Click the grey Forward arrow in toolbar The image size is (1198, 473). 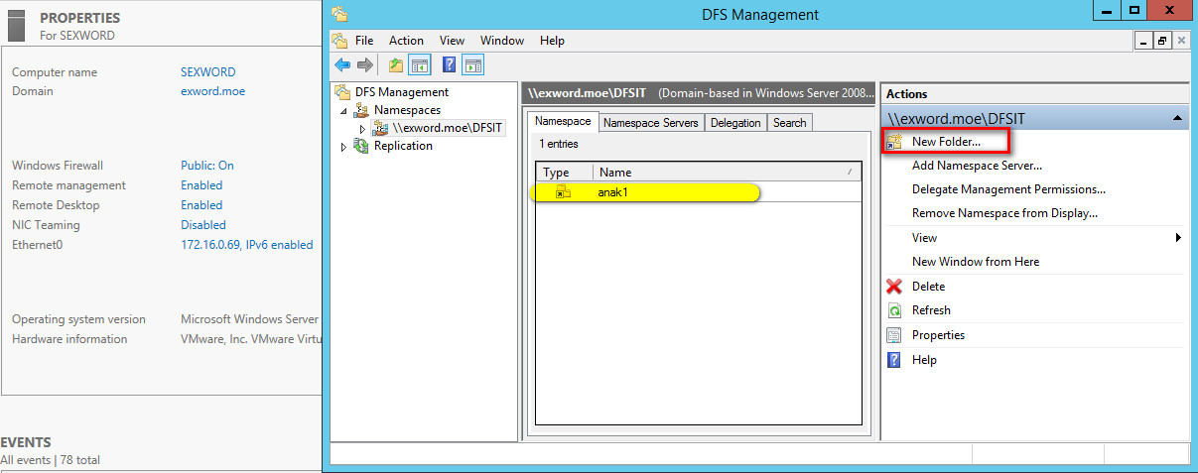(x=365, y=64)
